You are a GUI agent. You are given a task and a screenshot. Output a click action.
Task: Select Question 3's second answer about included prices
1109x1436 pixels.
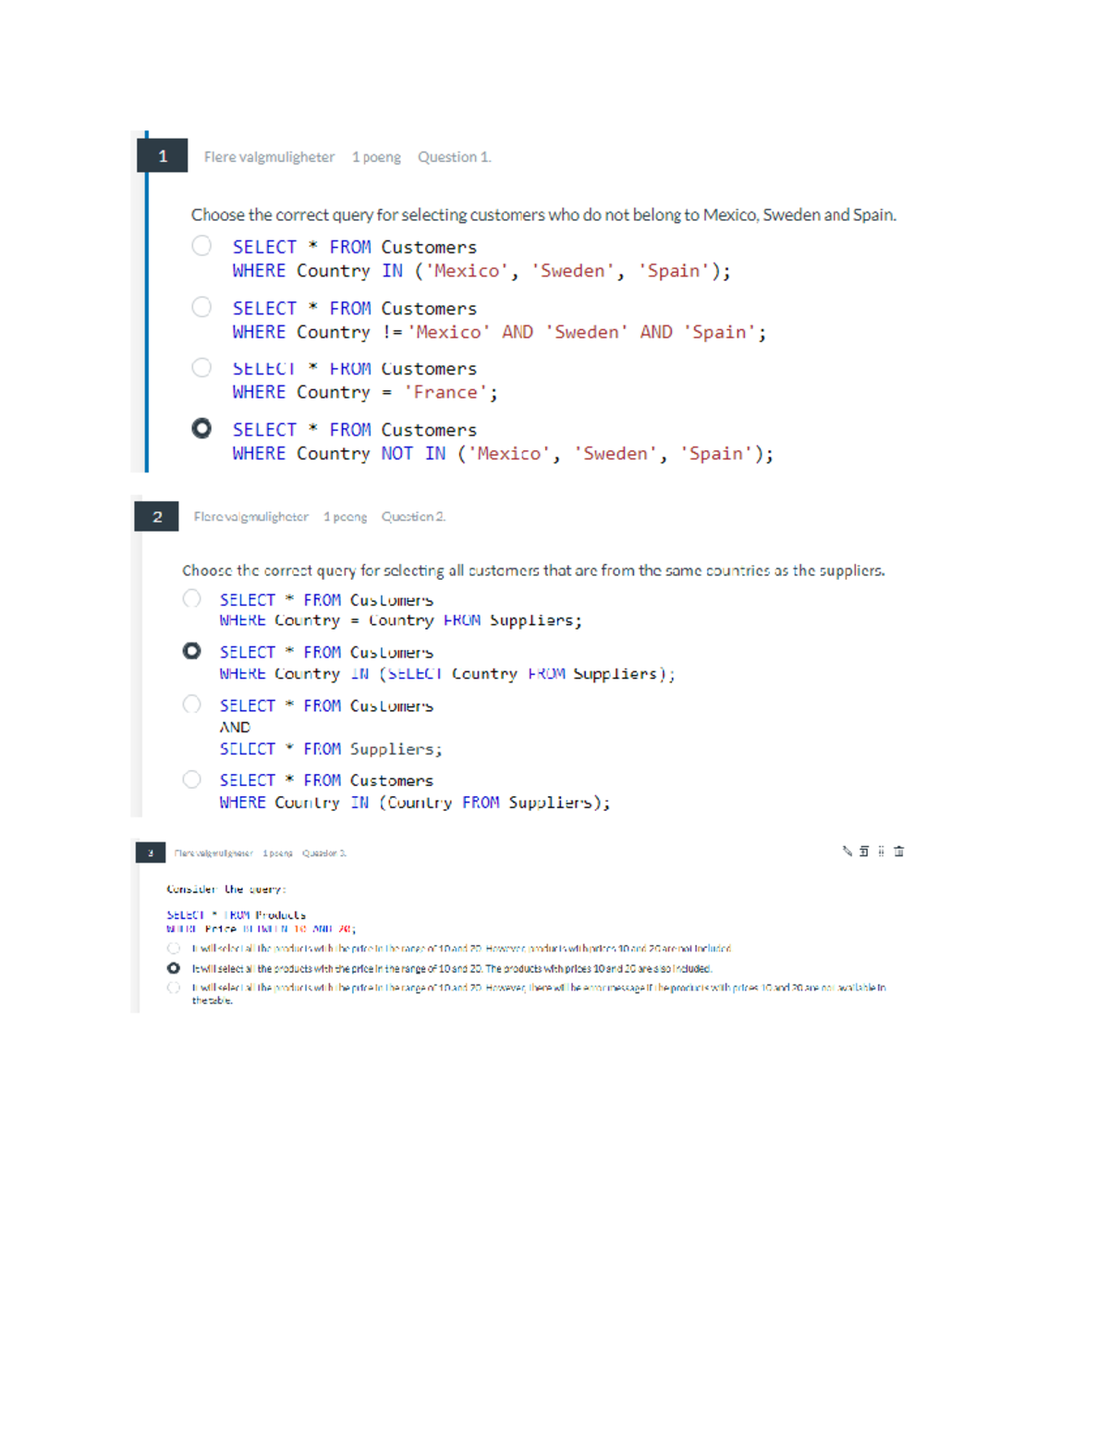[x=172, y=968]
